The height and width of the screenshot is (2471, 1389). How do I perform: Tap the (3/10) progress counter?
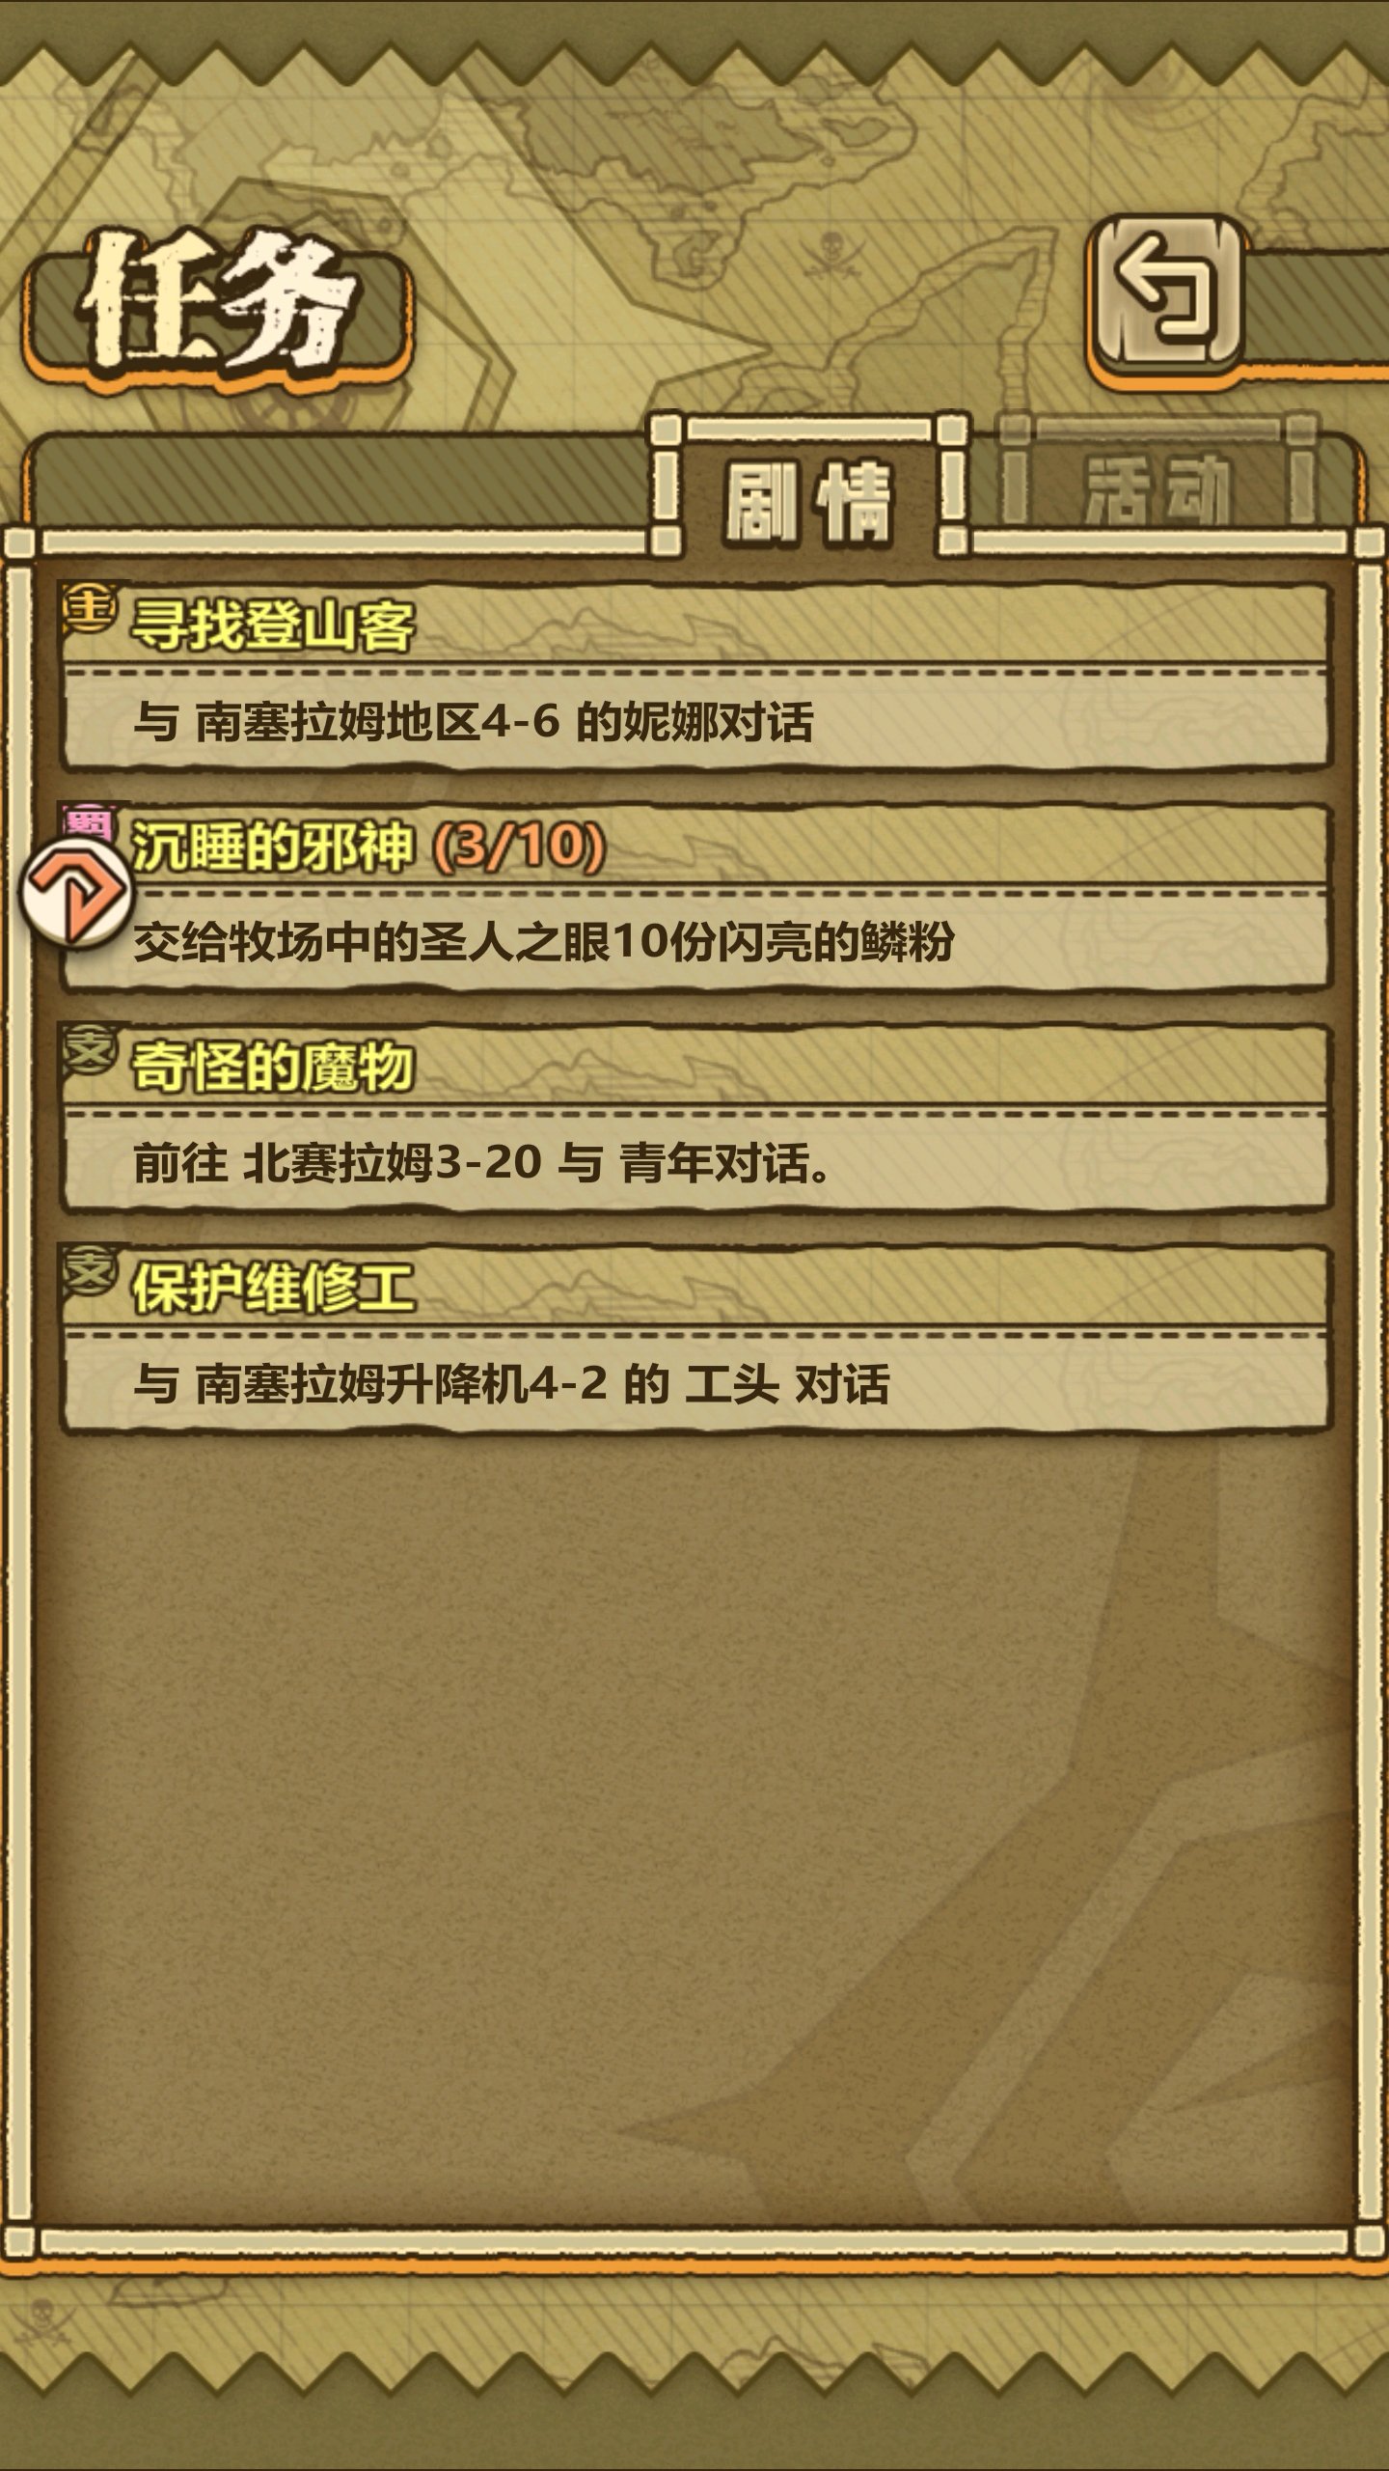[519, 846]
